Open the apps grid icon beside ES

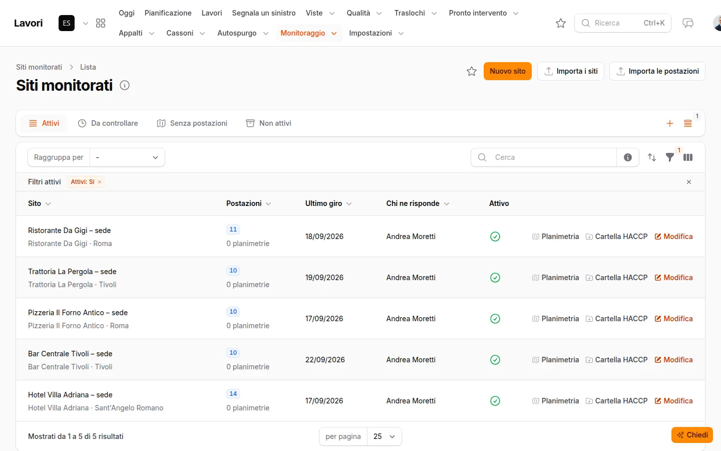101,23
